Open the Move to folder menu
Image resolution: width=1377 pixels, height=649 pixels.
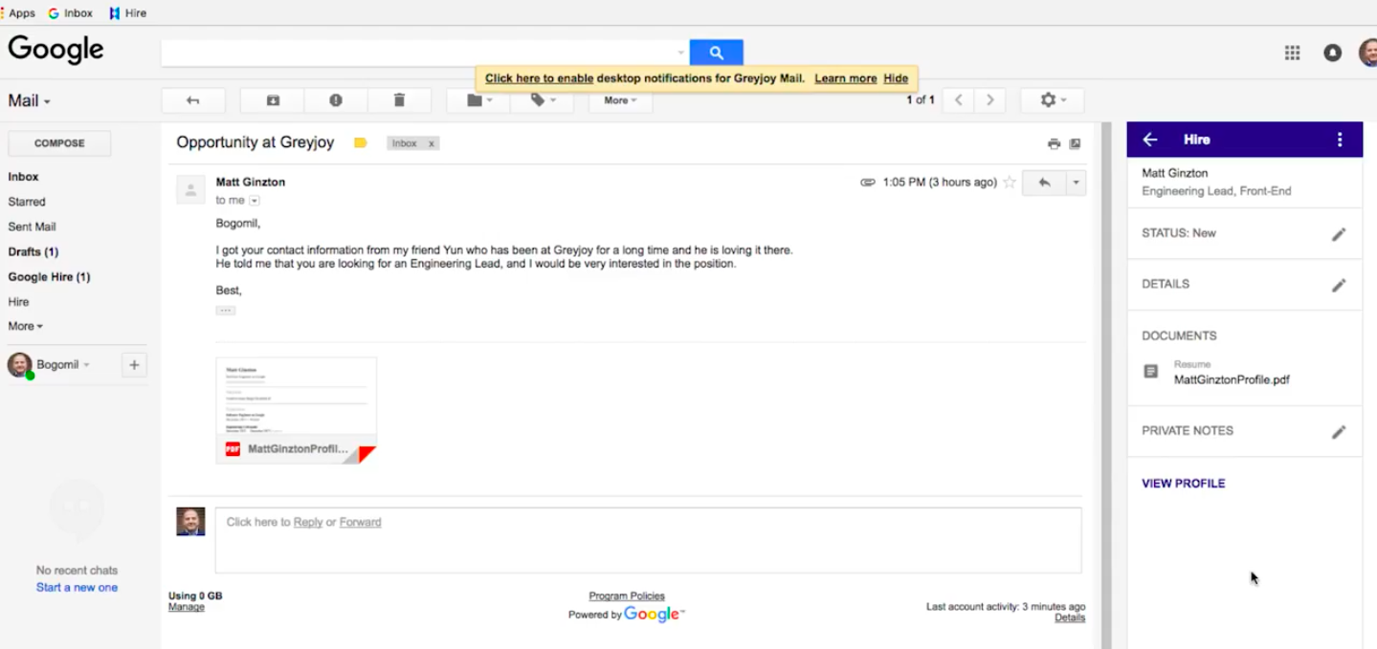(x=479, y=100)
